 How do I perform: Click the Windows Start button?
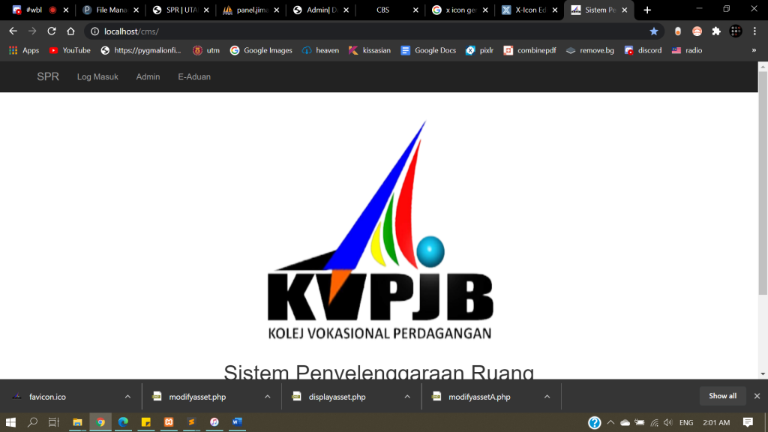[x=11, y=422]
